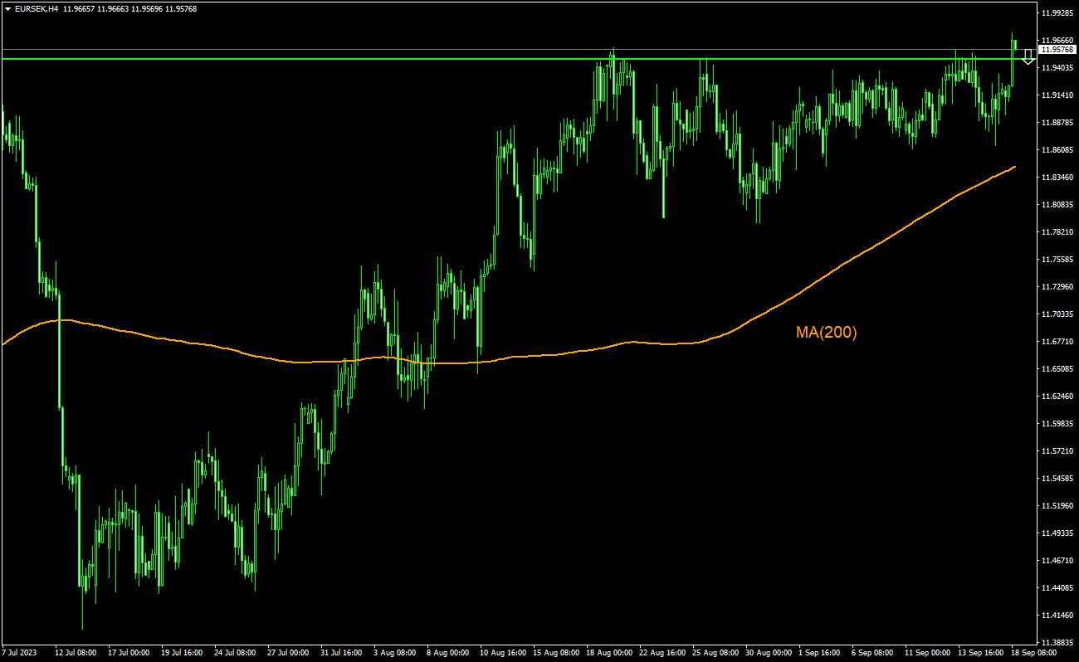Click the 27 Jul 00:00 time label
The image size is (1079, 662).
[288, 653]
